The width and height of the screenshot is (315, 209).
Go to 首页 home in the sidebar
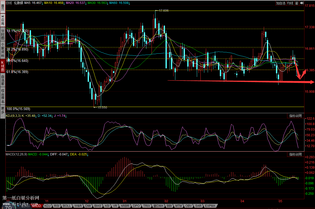3,6
